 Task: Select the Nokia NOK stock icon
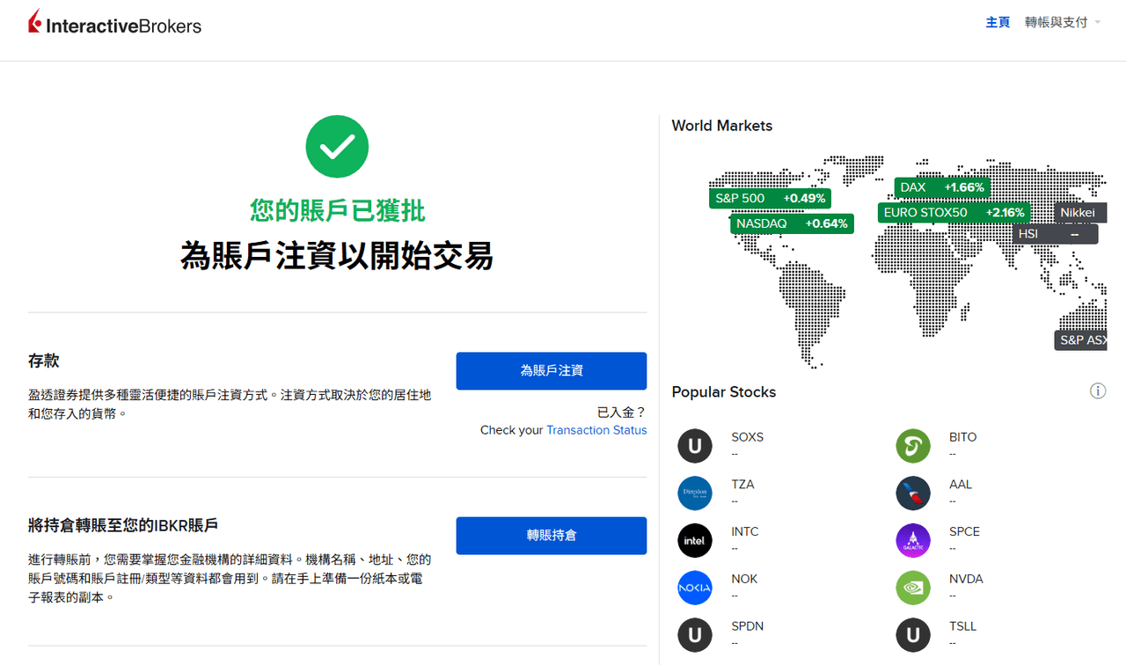(x=695, y=588)
